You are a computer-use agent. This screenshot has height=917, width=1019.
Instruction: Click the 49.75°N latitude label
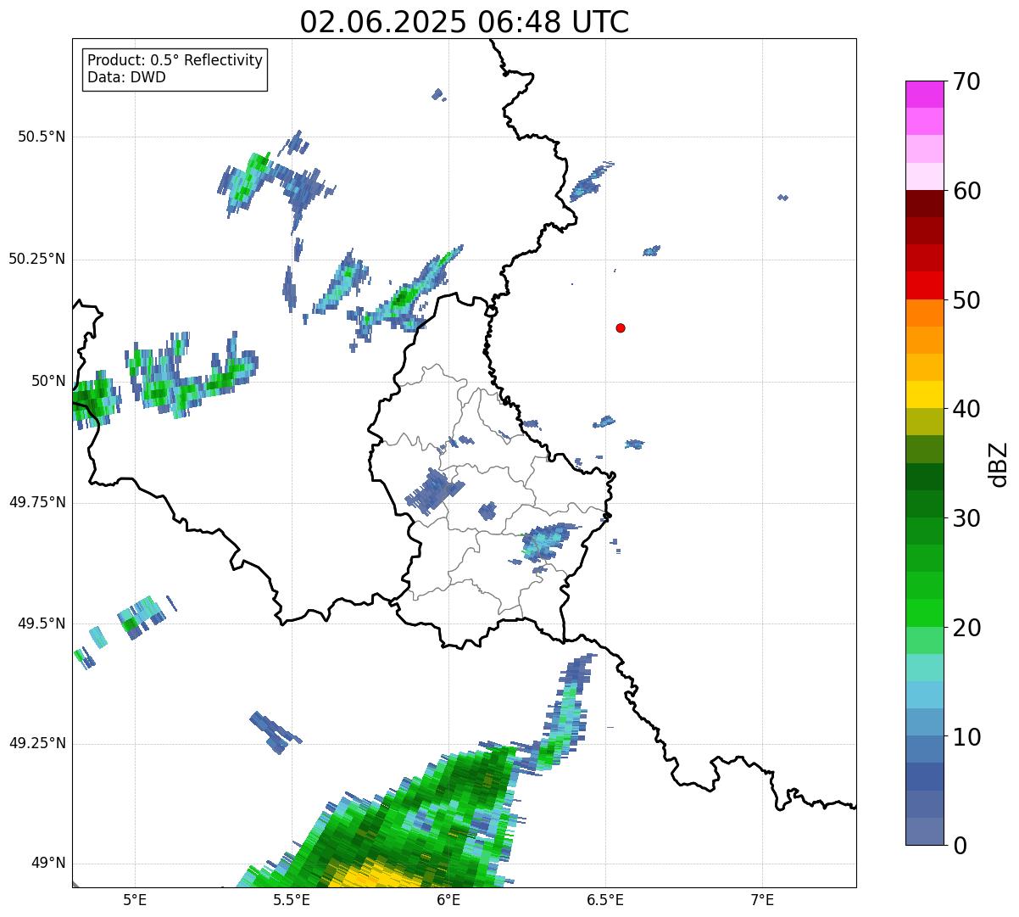point(36,502)
